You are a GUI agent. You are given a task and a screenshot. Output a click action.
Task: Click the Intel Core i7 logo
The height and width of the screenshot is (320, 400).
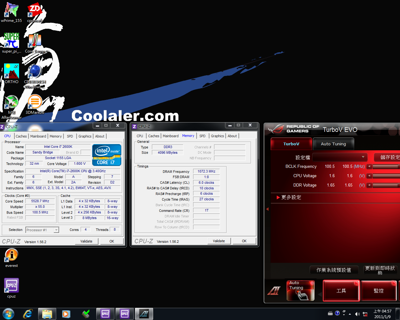(x=107, y=155)
